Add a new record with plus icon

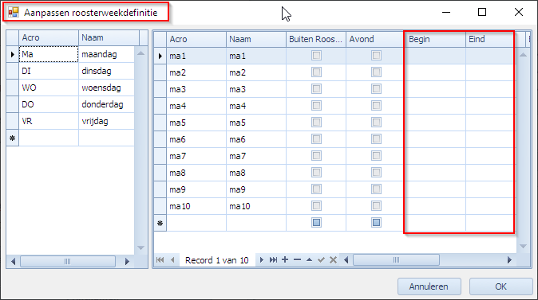tap(285, 260)
